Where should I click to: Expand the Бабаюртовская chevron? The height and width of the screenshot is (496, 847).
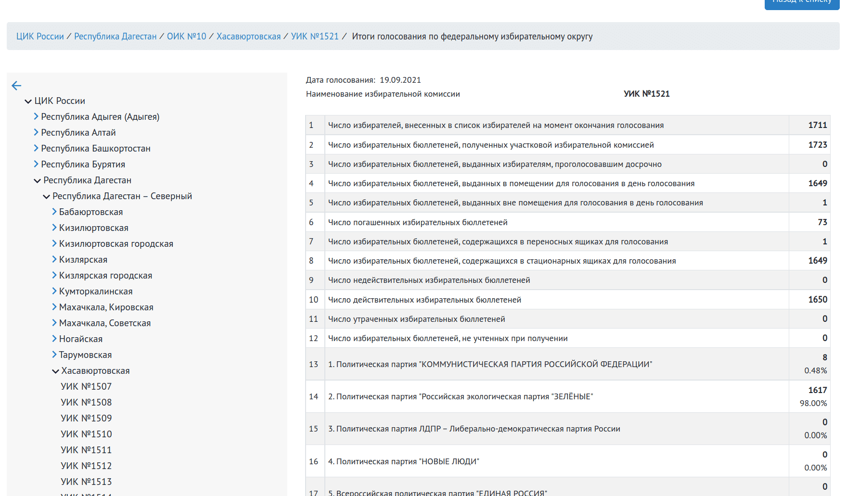[54, 212]
